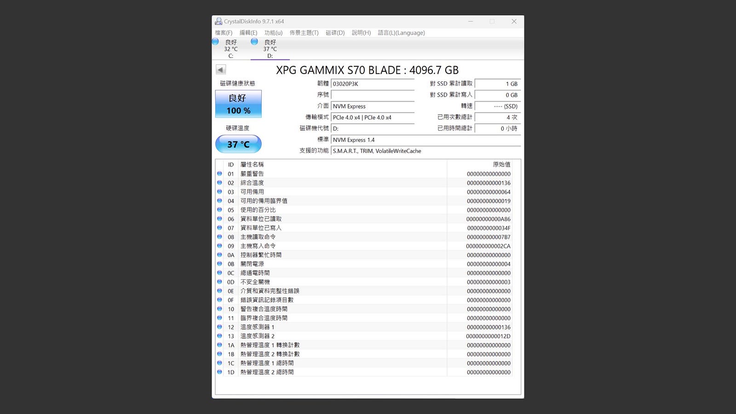This screenshot has width=736, height=414.
Task: Click the rotation rate field showing ---- (SSD)
Action: coord(498,106)
